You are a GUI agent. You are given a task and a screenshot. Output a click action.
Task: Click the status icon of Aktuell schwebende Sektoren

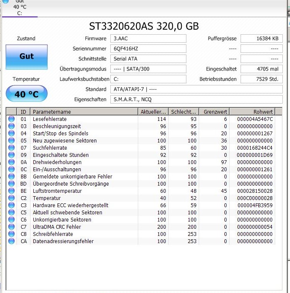pyautogui.click(x=11, y=212)
